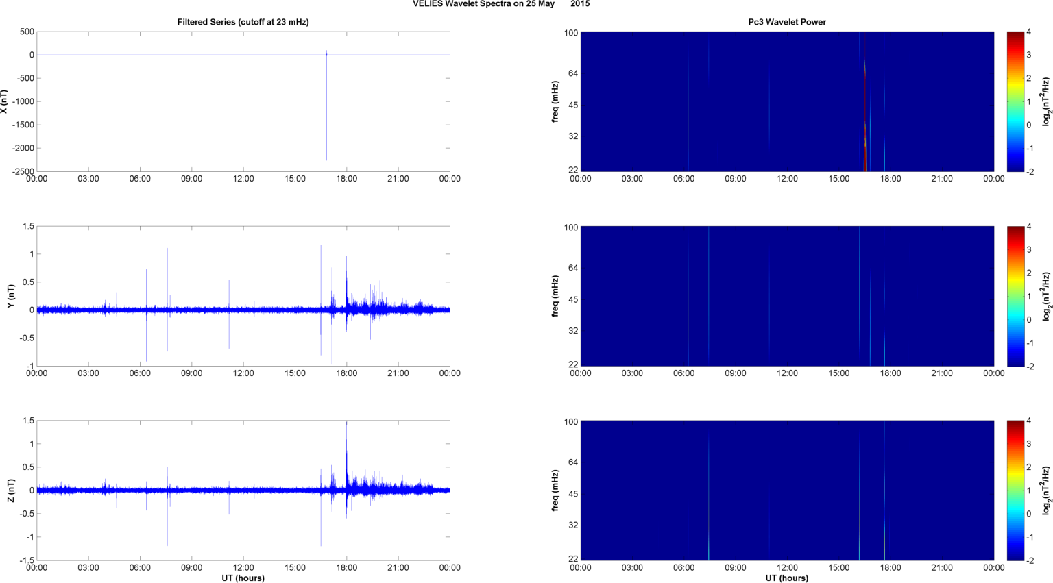Click the '18:00' tick under the X series plot
Image resolution: width=1053 pixels, height=583 pixels.
tap(347, 179)
